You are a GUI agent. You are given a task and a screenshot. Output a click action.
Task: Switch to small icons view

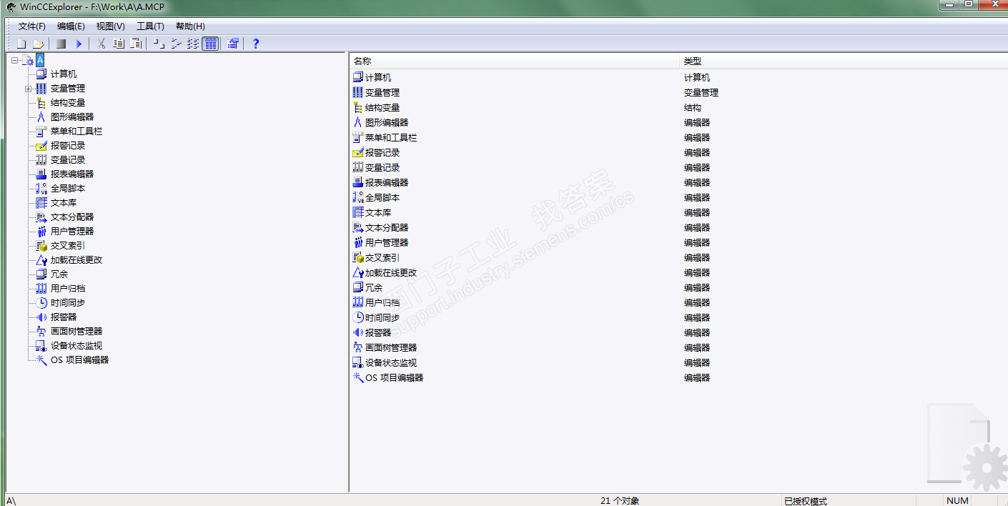176,44
